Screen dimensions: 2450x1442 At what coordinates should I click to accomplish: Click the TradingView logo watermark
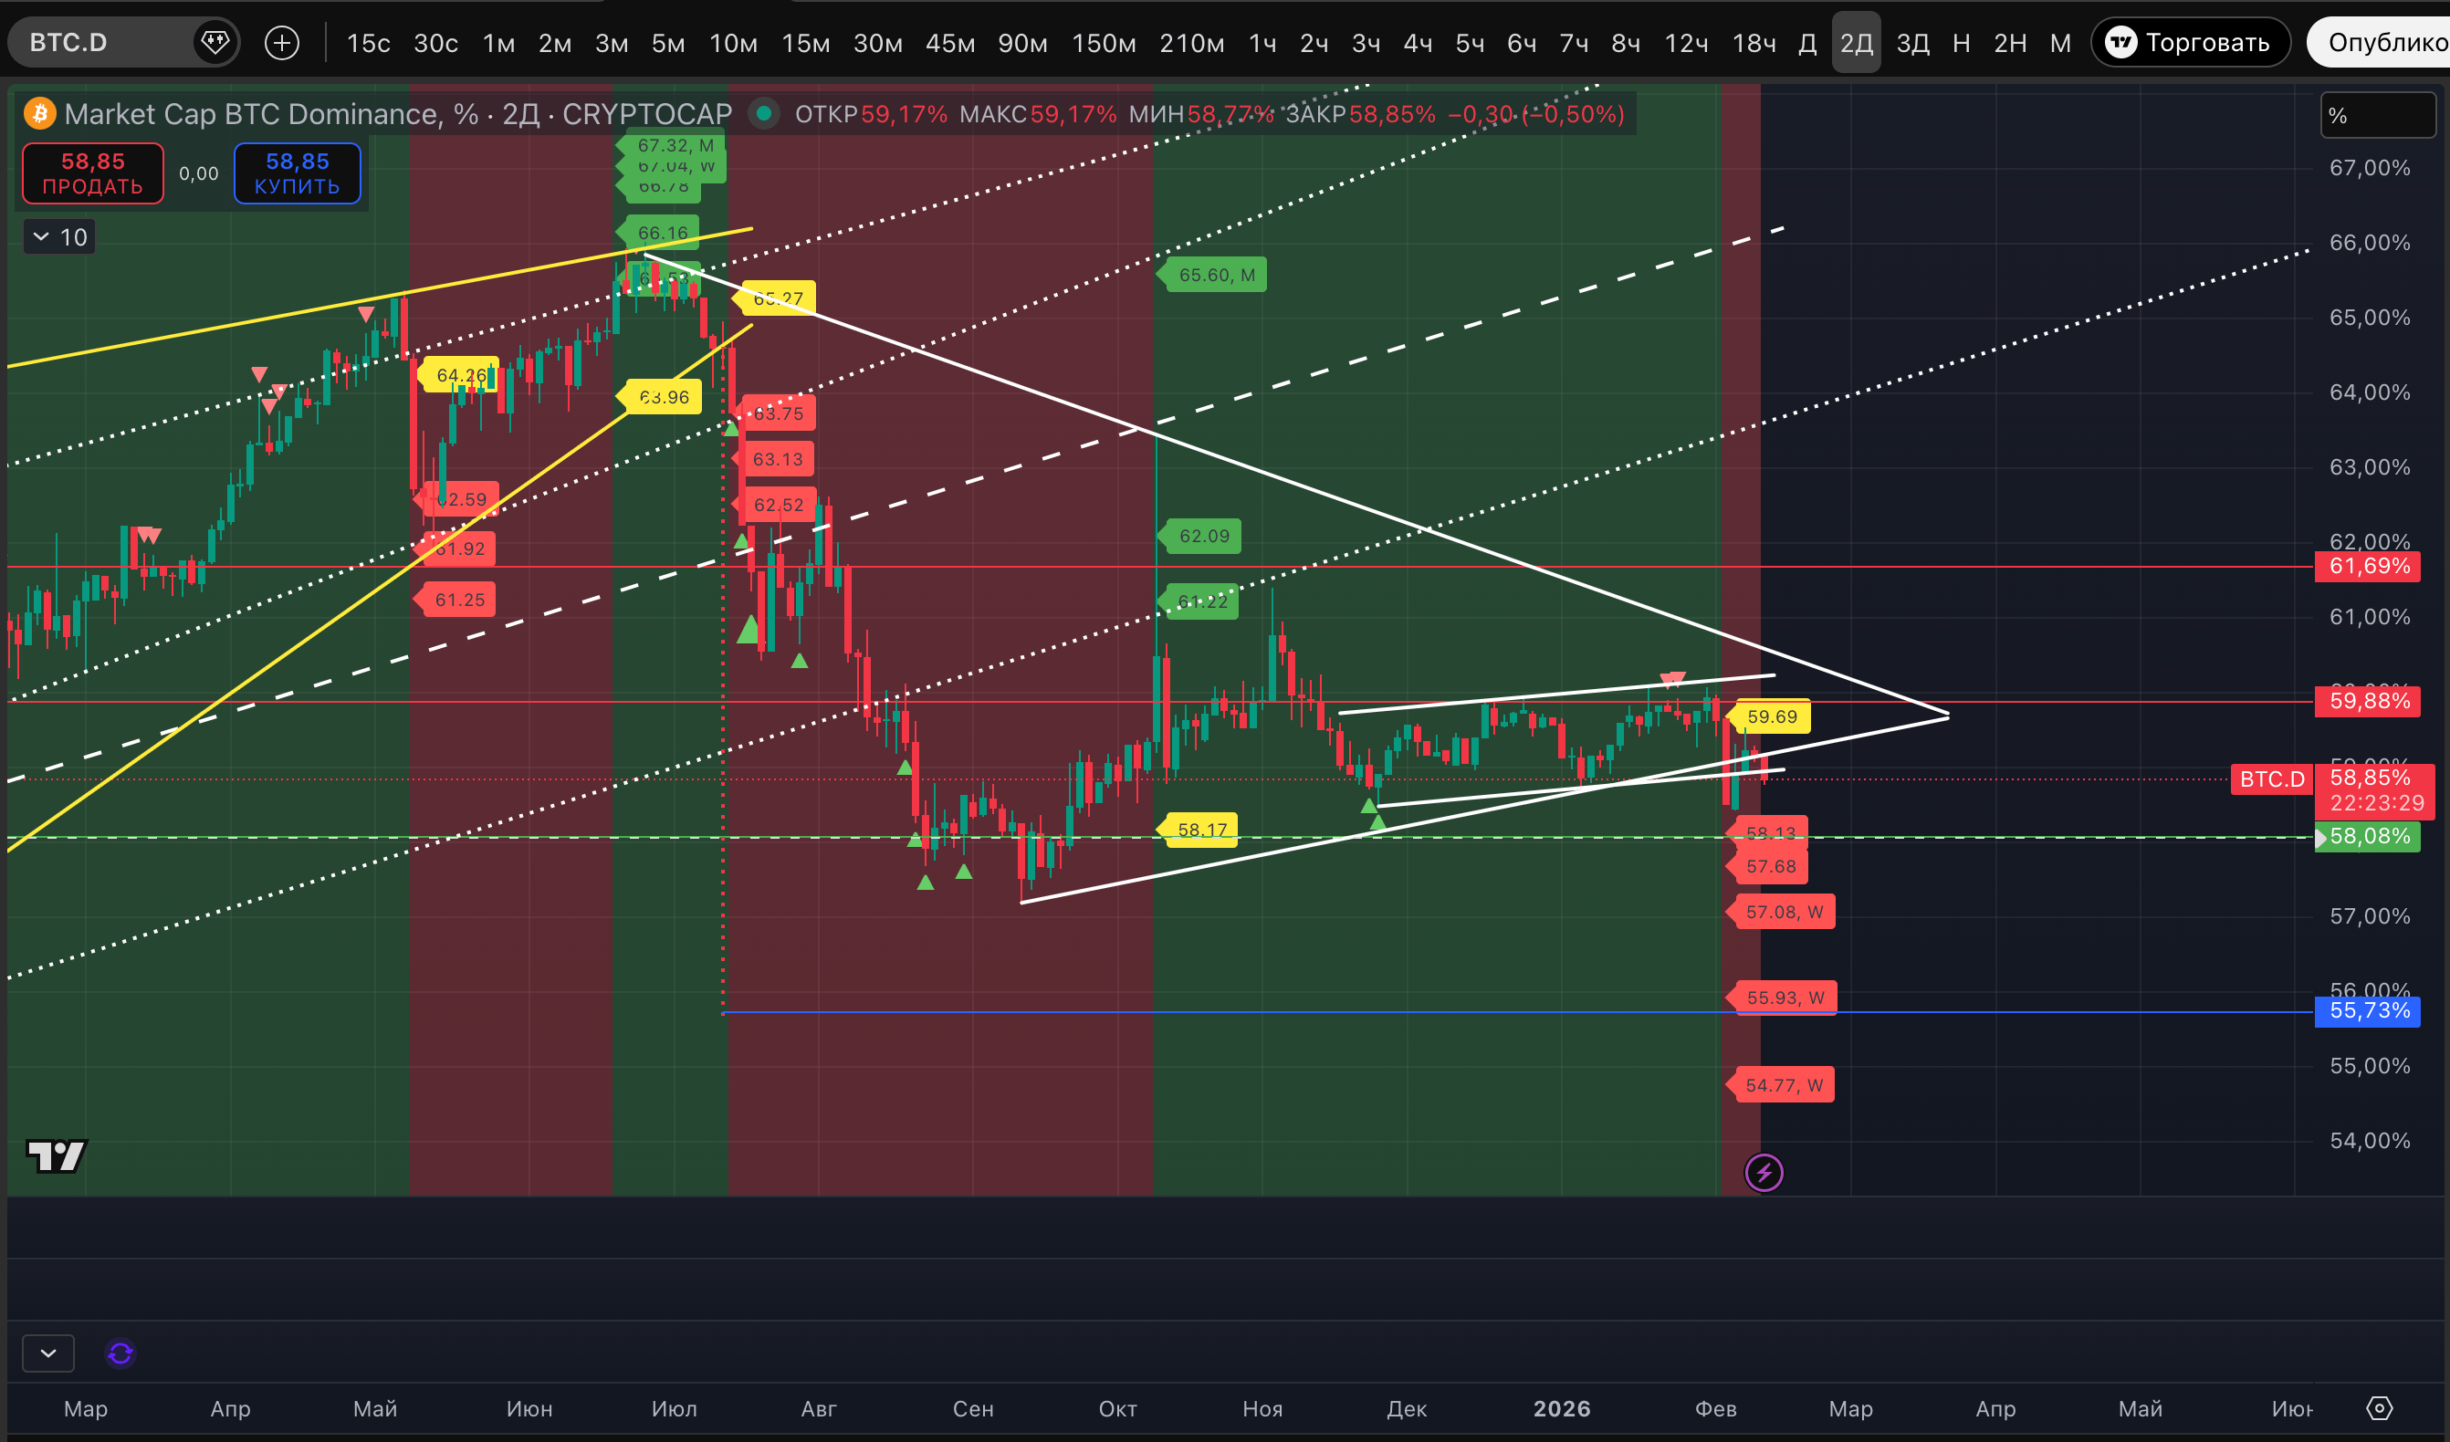[57, 1156]
